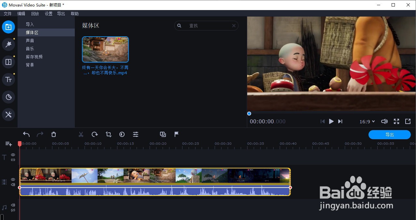
Task: Open the titles text panel
Action: tap(8, 79)
